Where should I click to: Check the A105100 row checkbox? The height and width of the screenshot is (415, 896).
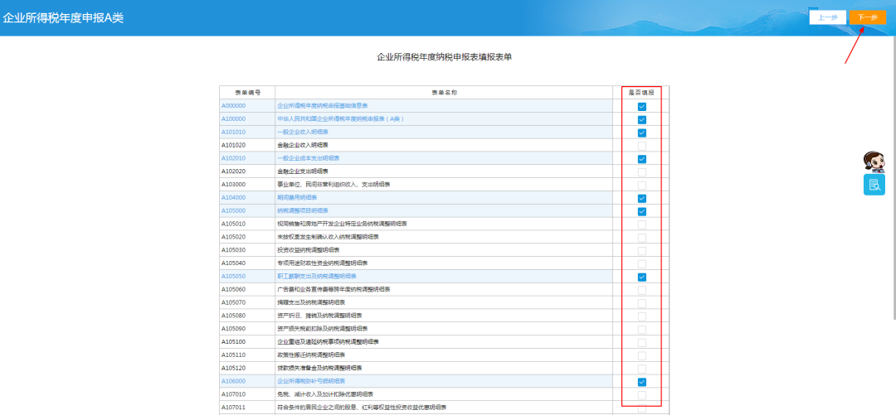pyautogui.click(x=641, y=342)
